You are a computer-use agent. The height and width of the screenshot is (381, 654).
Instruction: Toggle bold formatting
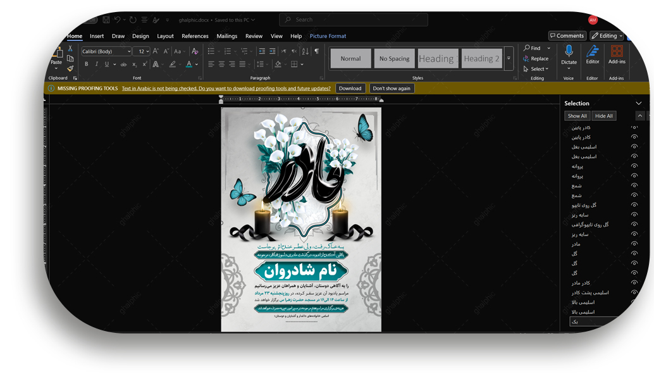(x=87, y=65)
